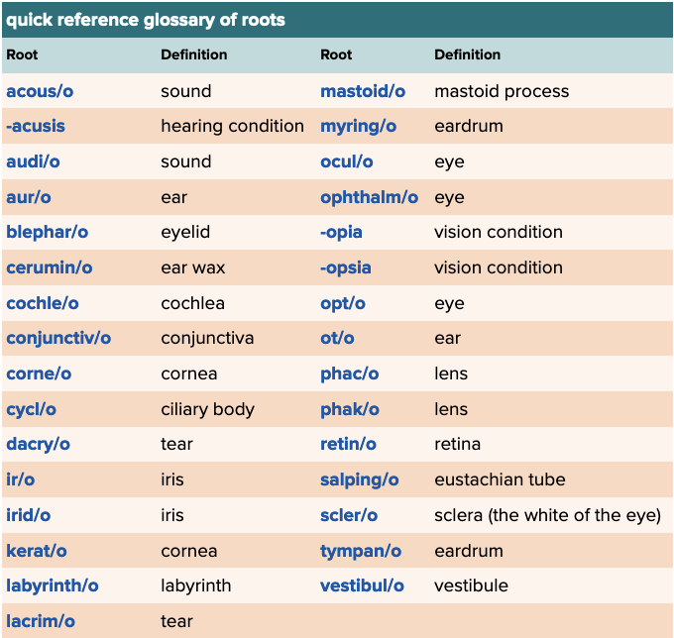674x638 pixels.
Task: Select the -opsia root link
Action: coord(344,267)
